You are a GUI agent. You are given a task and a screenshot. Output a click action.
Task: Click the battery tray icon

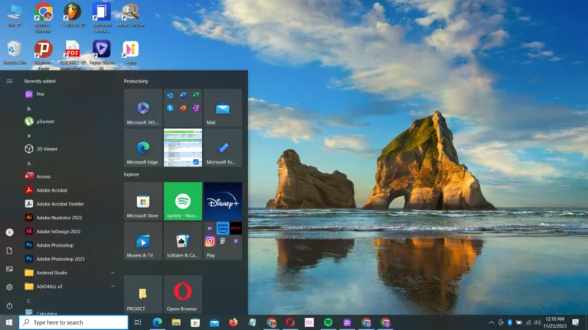[x=519, y=322]
